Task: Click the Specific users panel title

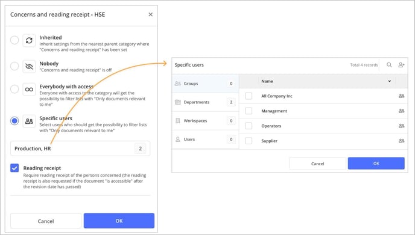Action: (x=189, y=65)
